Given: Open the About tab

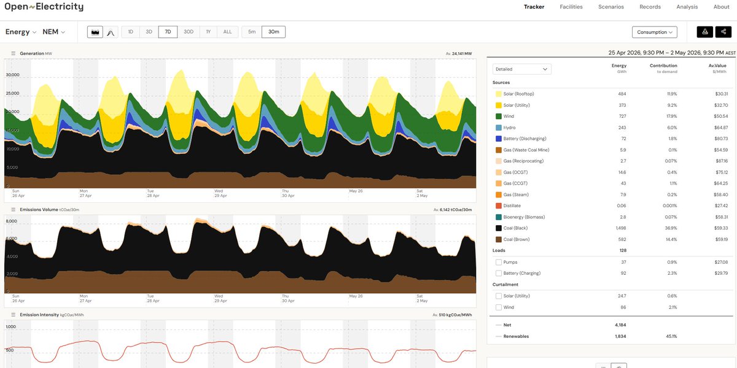Looking at the screenshot, I should pyautogui.click(x=722, y=7).
